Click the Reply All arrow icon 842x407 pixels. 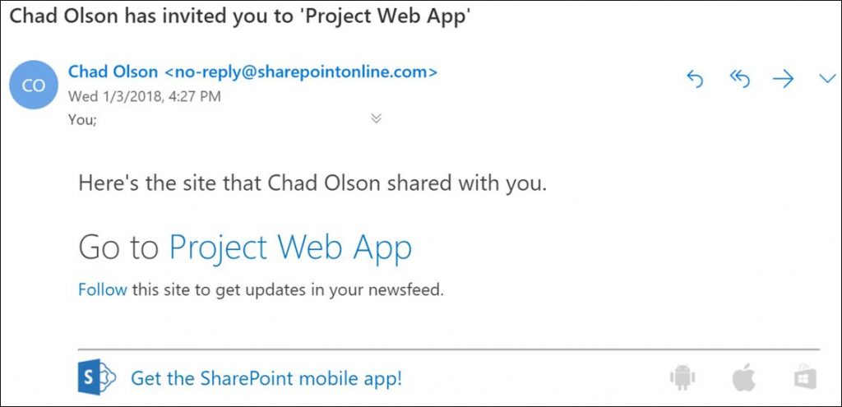[x=739, y=80]
